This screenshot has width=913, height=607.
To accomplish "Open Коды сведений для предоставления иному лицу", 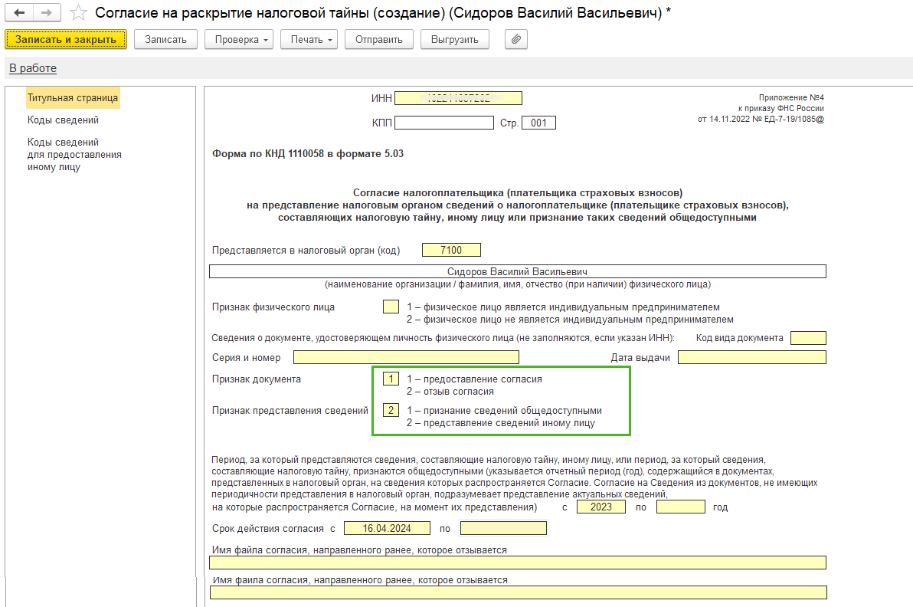I will click(74, 154).
